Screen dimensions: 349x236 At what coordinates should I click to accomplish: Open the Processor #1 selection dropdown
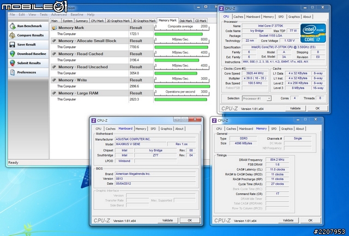[257, 98]
